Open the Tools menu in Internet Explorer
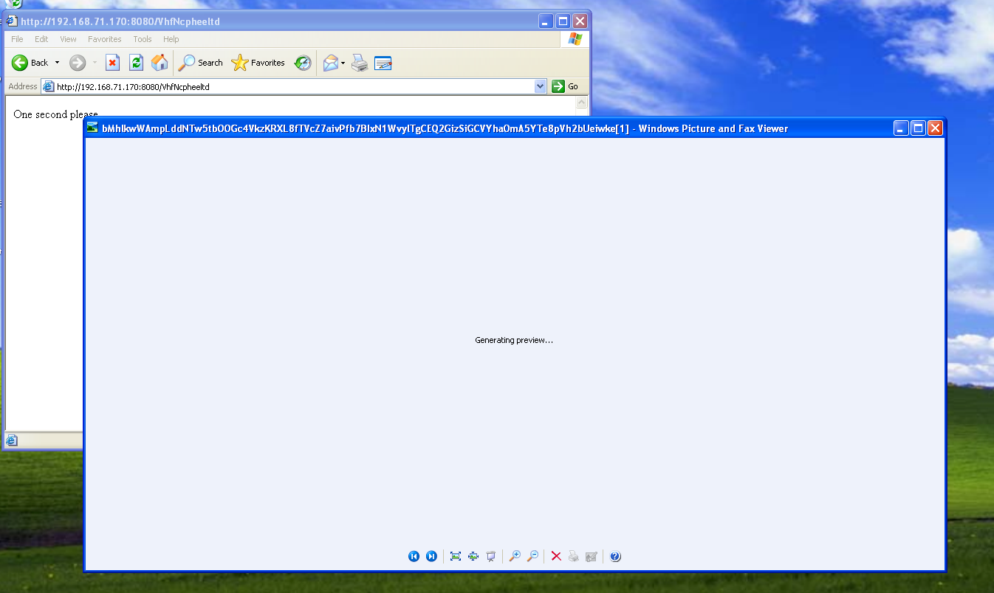The image size is (994, 593). [143, 39]
